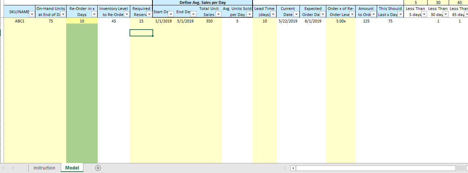Click the horizontal scrollbar left arrow

click(x=293, y=168)
